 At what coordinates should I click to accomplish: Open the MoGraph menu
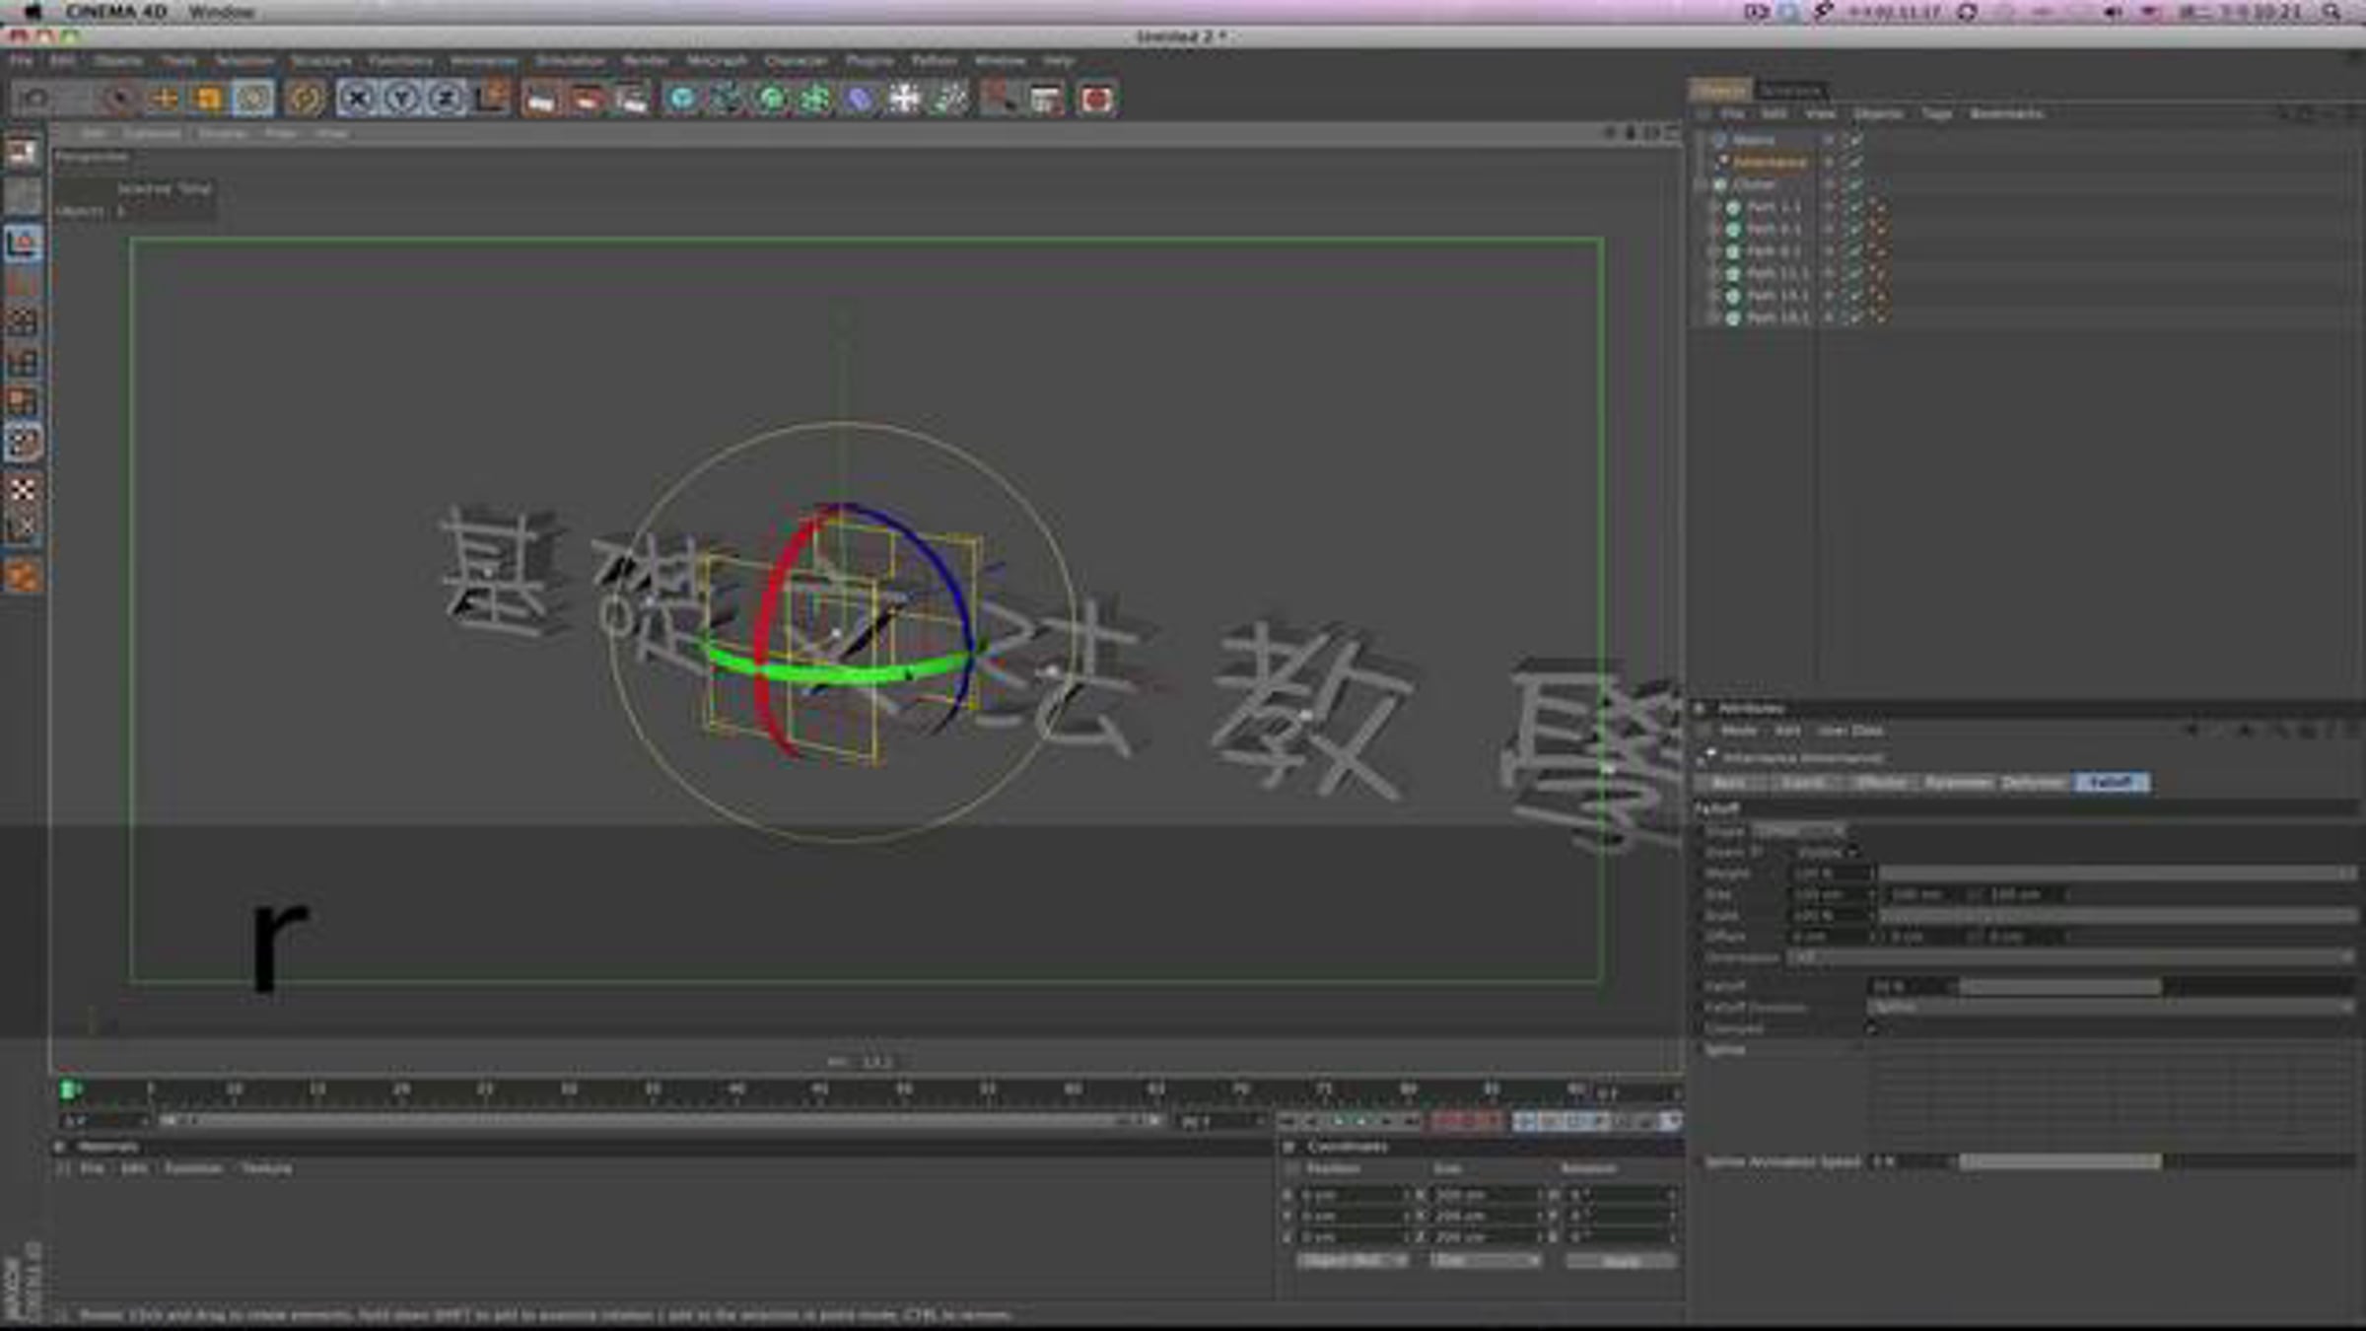pyautogui.click(x=717, y=60)
